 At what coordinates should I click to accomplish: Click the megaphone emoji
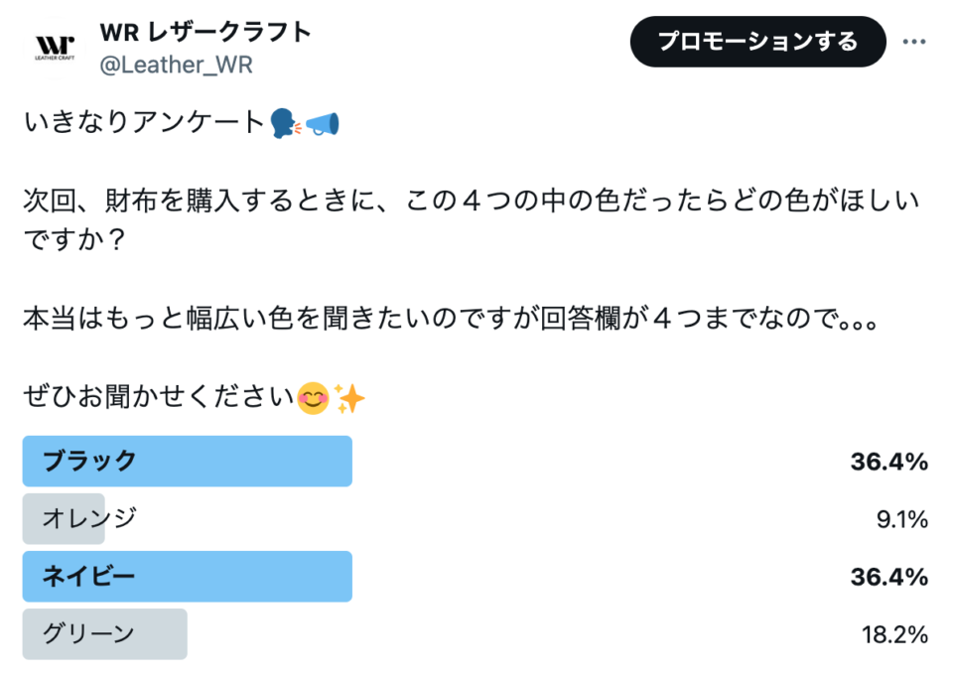323,124
